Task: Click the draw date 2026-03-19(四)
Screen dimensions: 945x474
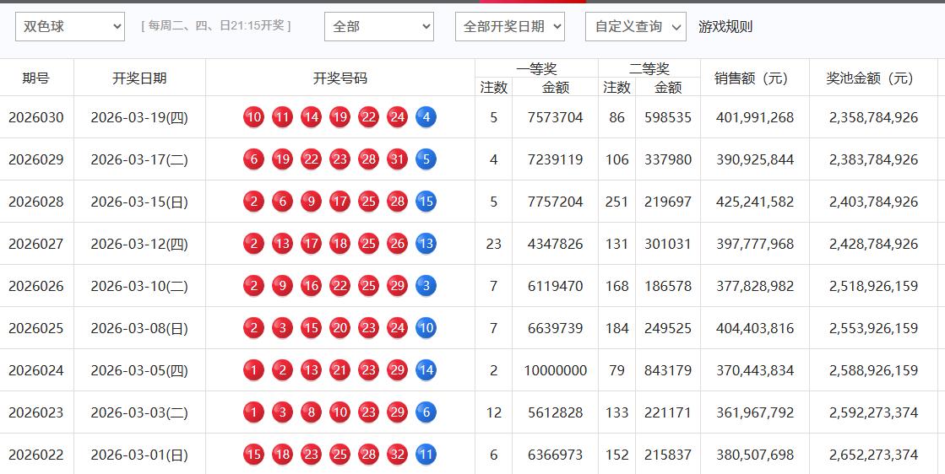Action: (139, 117)
